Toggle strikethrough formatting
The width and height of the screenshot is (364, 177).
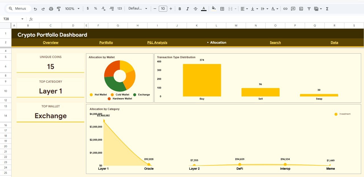(196, 9)
